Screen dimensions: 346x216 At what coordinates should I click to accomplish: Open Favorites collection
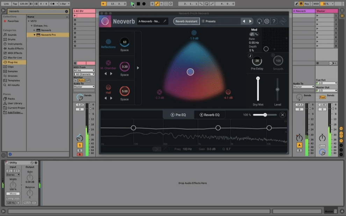pyautogui.click(x=13, y=21)
